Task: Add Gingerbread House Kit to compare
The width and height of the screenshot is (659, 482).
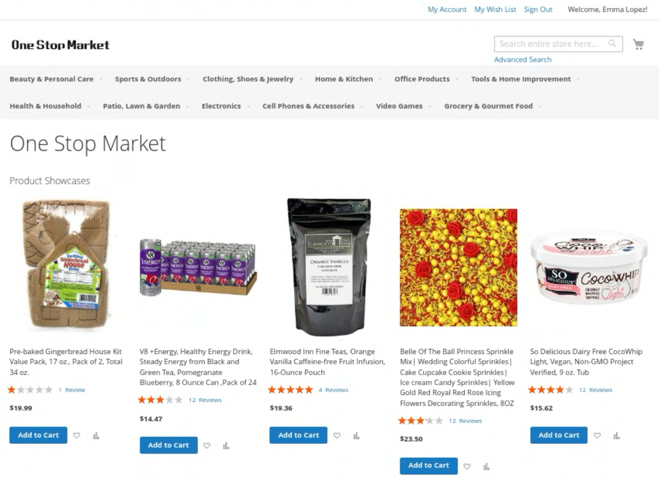Action: click(96, 435)
